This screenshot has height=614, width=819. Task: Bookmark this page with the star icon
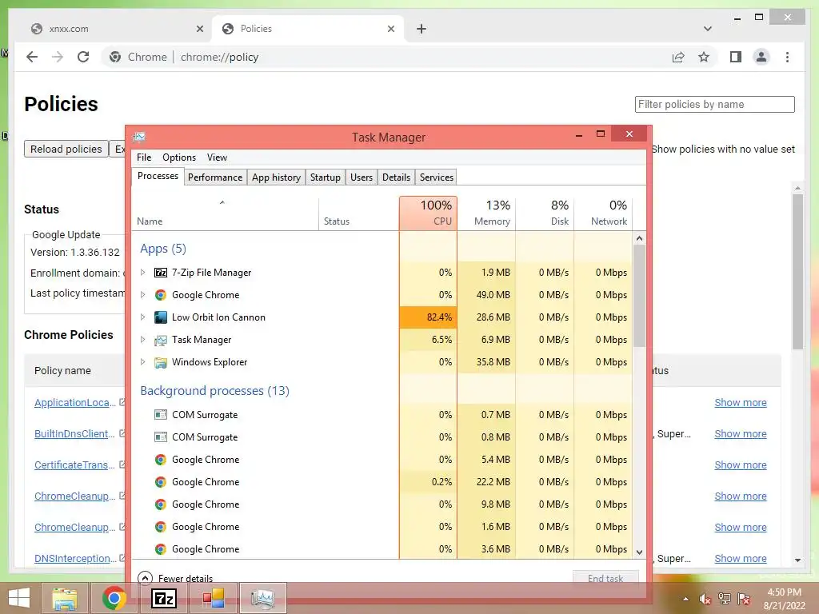tap(704, 57)
